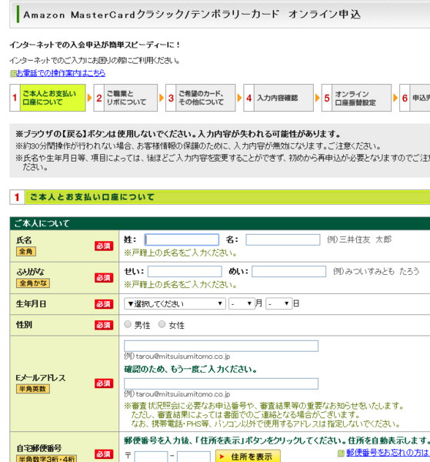The width and height of the screenshot is (430, 462).
Task: Click the 住所を表示 button
Action: click(248, 456)
